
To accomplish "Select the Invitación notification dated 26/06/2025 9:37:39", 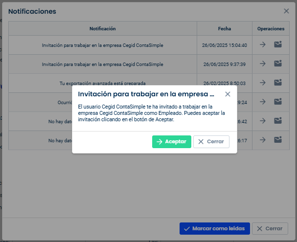I will coord(102,65).
